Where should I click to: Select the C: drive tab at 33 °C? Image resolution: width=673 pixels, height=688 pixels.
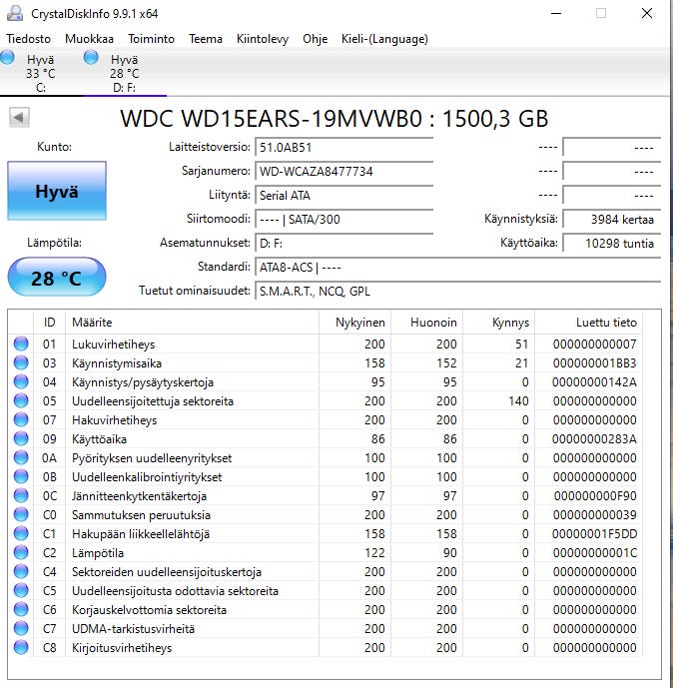(x=40, y=73)
